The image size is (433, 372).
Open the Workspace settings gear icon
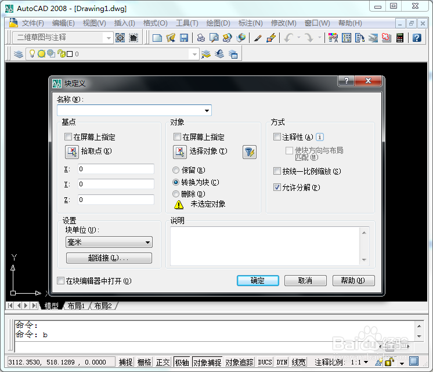pyautogui.click(x=120, y=38)
